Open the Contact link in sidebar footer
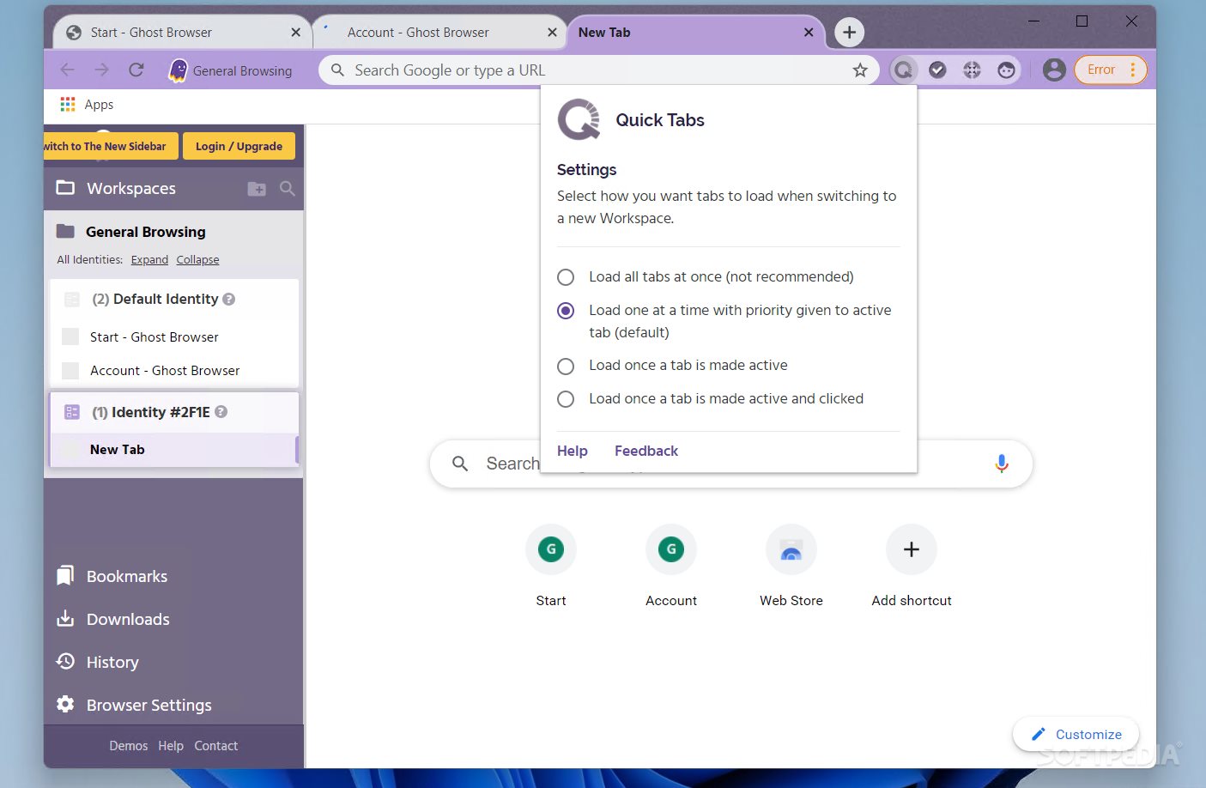This screenshot has height=788, width=1206. (x=215, y=747)
